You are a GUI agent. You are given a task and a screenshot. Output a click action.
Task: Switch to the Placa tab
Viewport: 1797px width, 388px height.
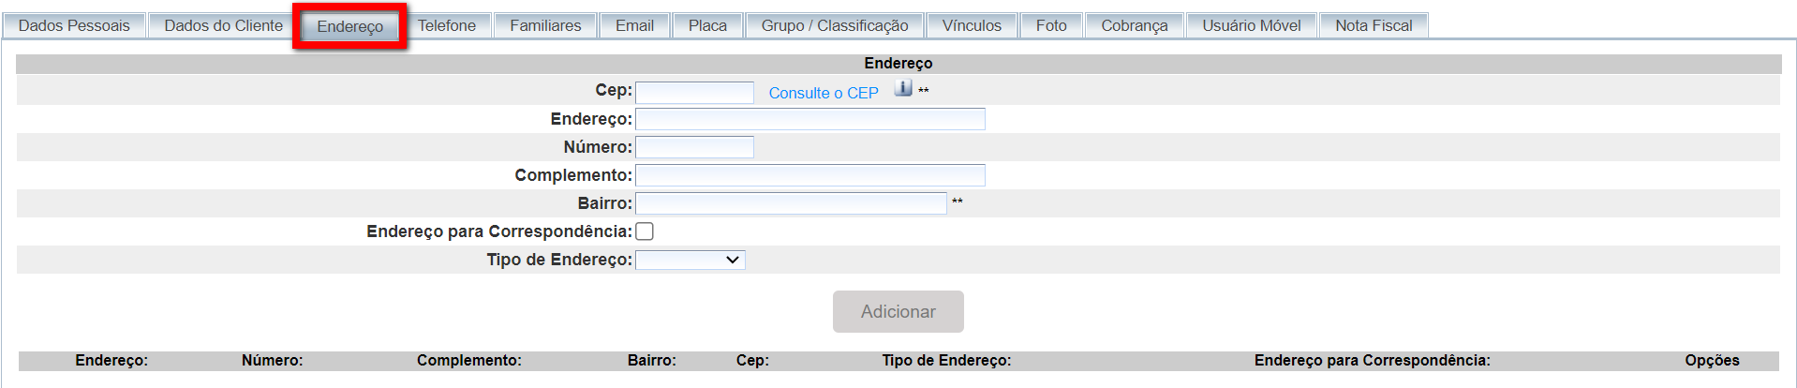tap(707, 25)
